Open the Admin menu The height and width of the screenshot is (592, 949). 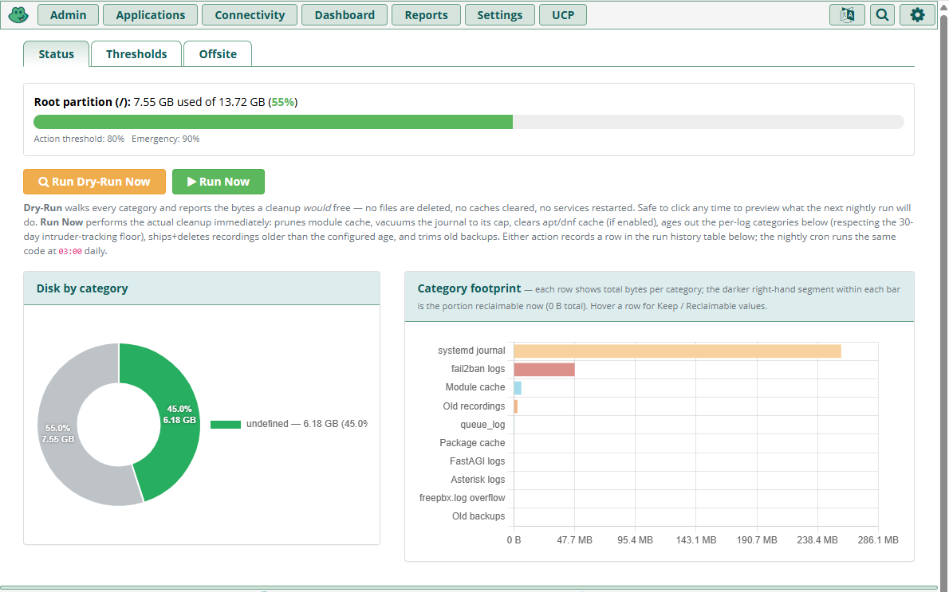point(68,15)
